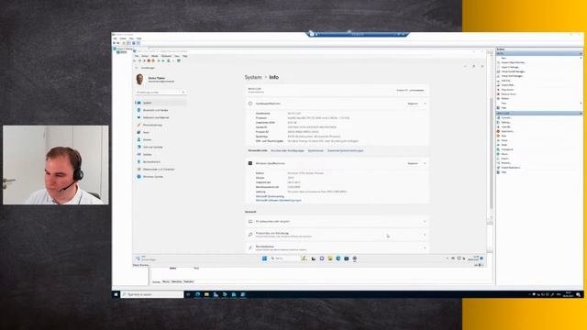This screenshot has height=330, width=587.
Task: Open Action menu in the VM connection window
Action: (145, 56)
